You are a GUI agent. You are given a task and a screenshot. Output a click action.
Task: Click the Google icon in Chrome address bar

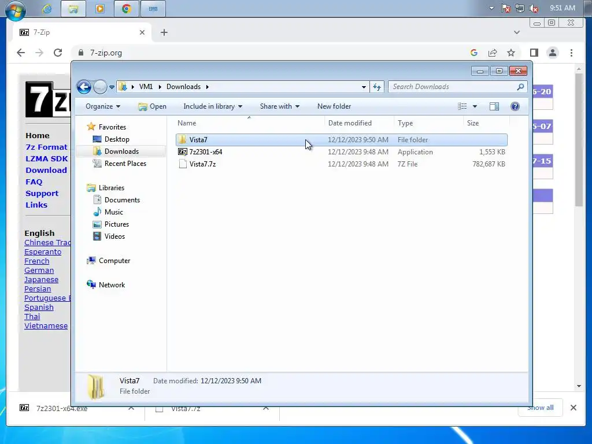[474, 53]
